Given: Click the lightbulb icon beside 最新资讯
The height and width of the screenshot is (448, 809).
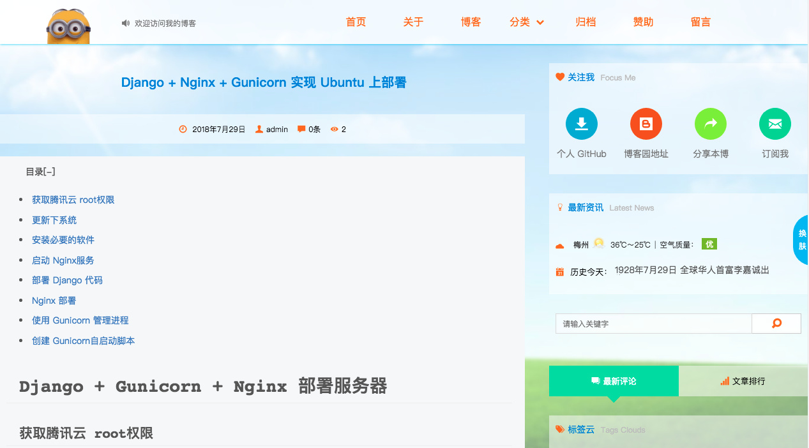Looking at the screenshot, I should coord(560,207).
